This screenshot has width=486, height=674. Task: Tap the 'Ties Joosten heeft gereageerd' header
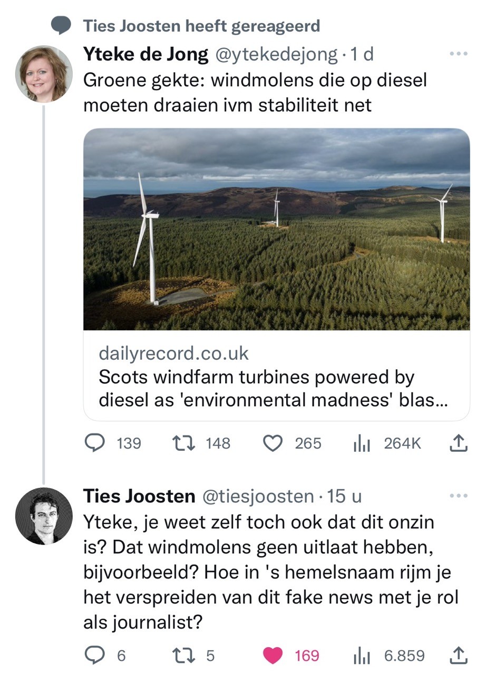tap(201, 26)
